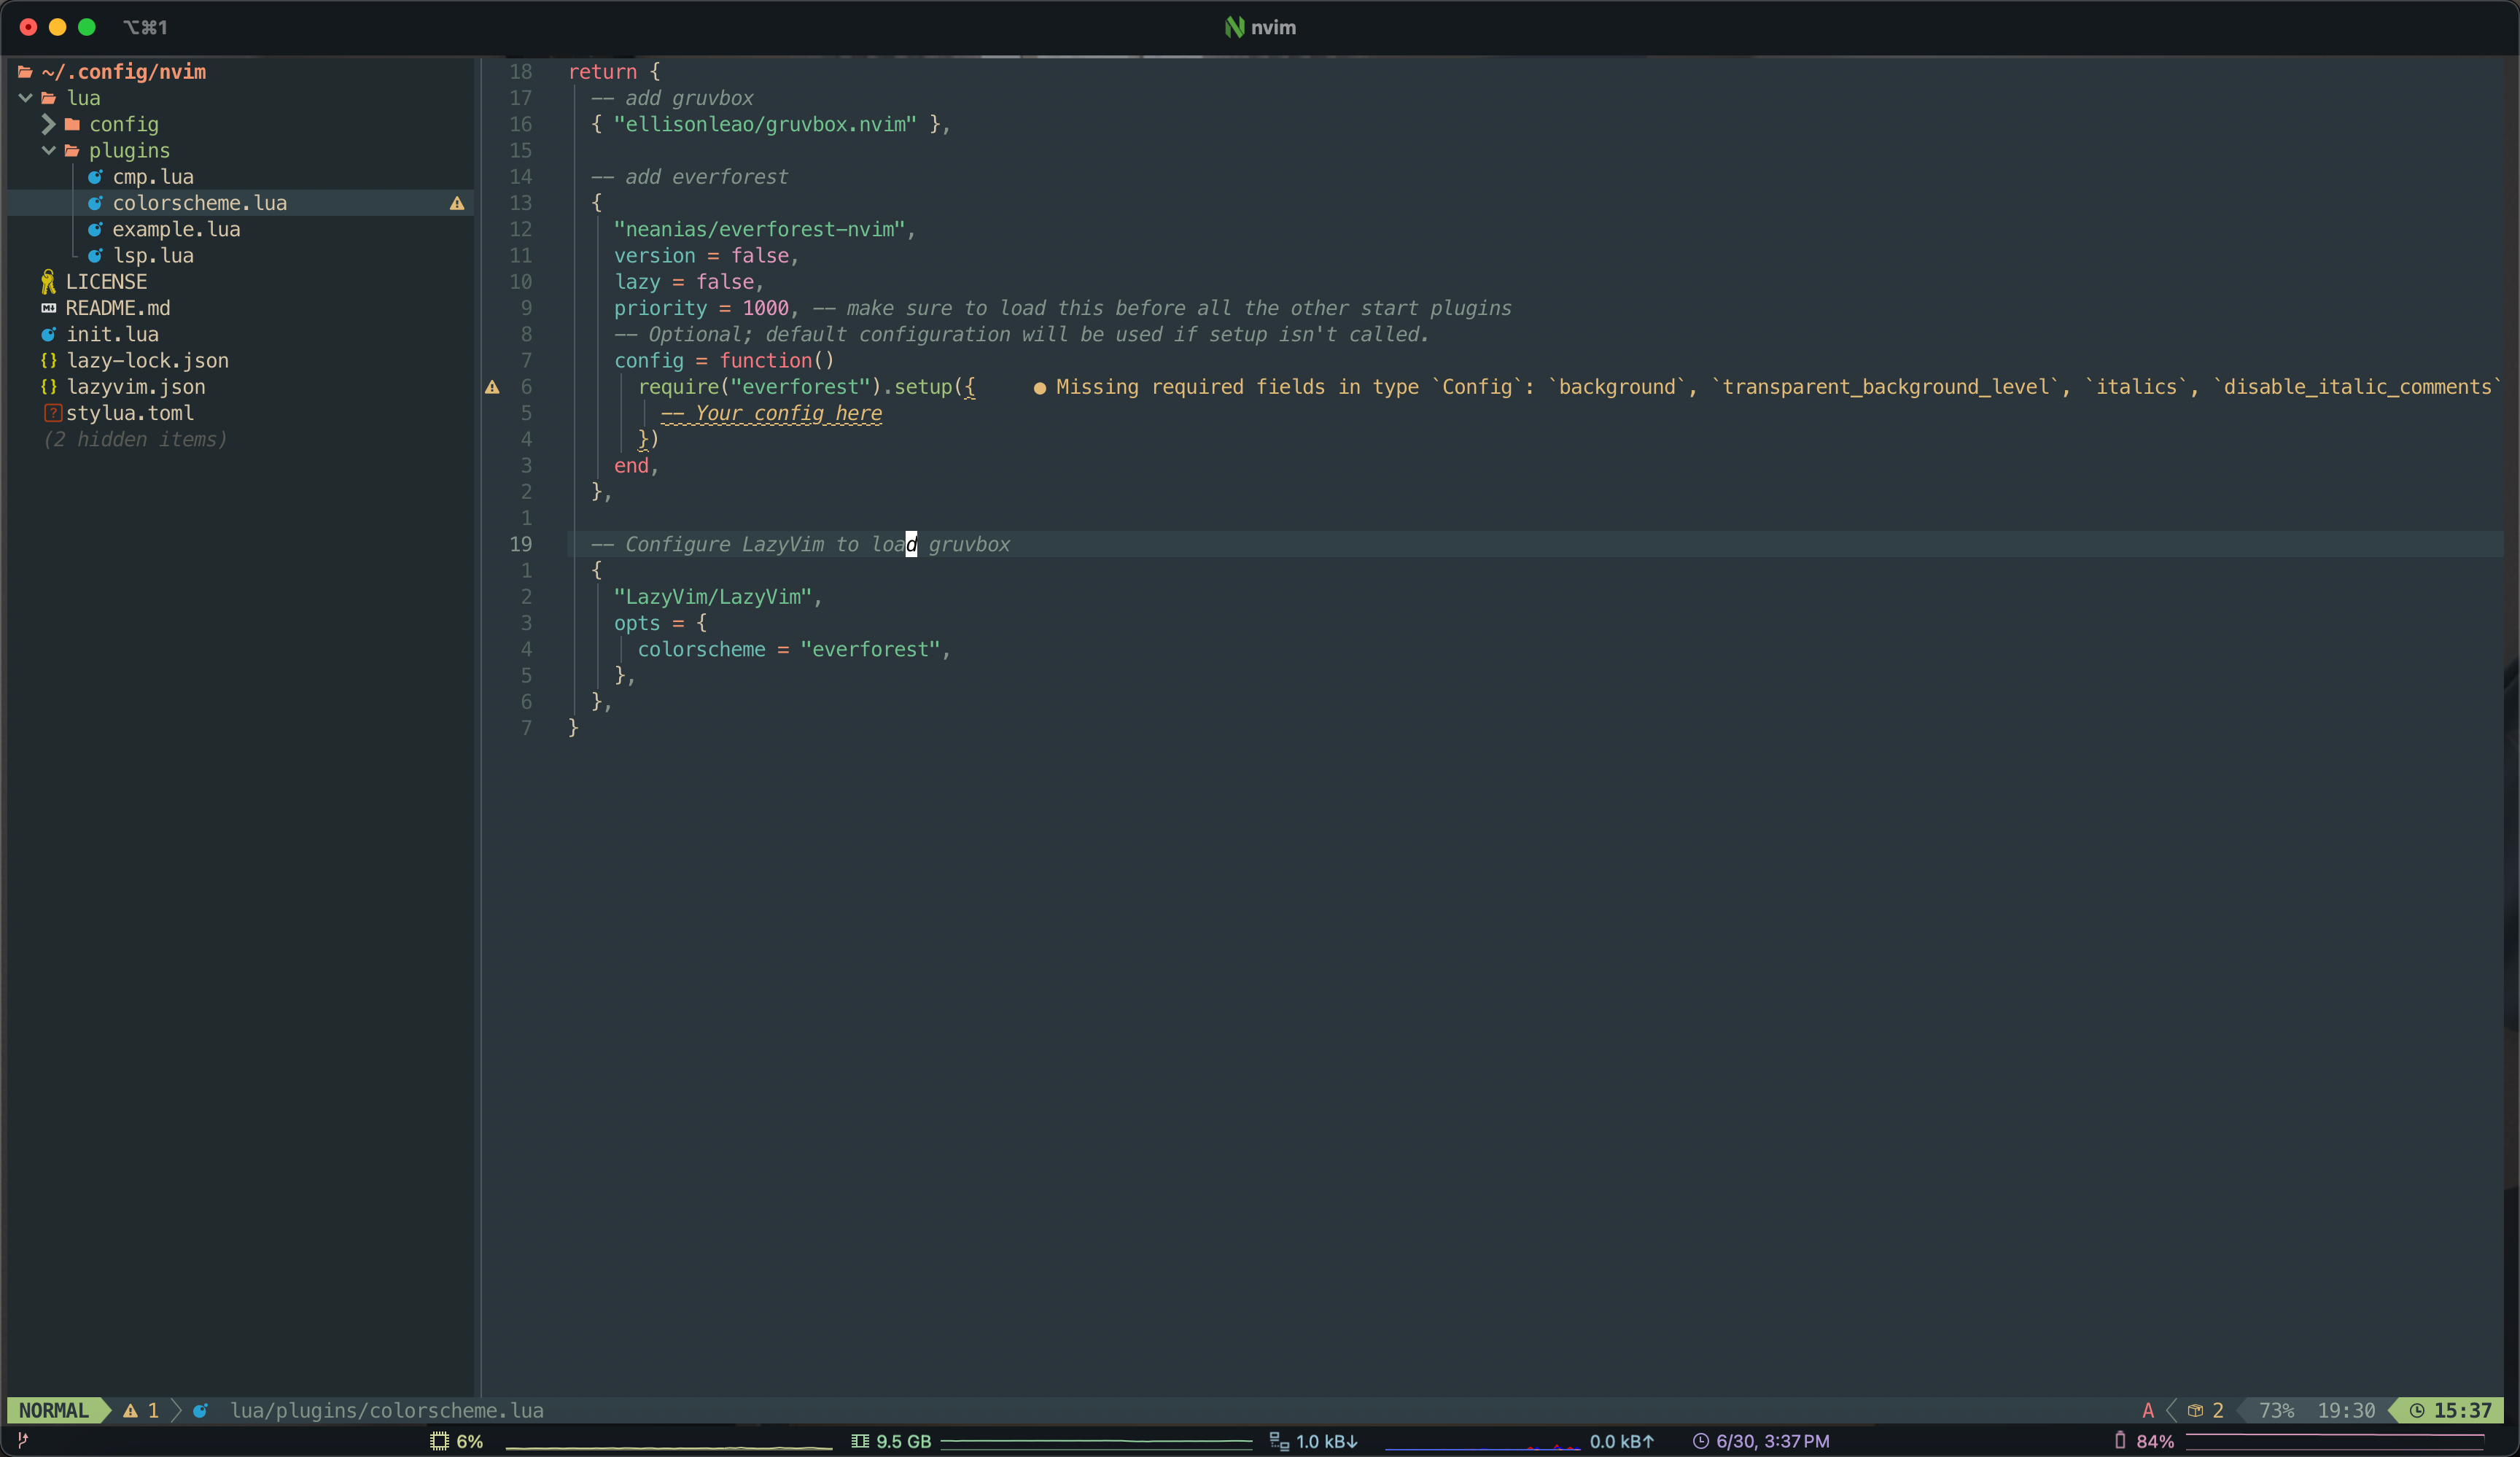Click the return keyword on first line
Screen dimensions: 2520x1457
pos(602,72)
